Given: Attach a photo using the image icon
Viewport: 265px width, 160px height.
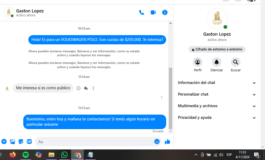Looking at the screenshot, I should tap(12, 142).
